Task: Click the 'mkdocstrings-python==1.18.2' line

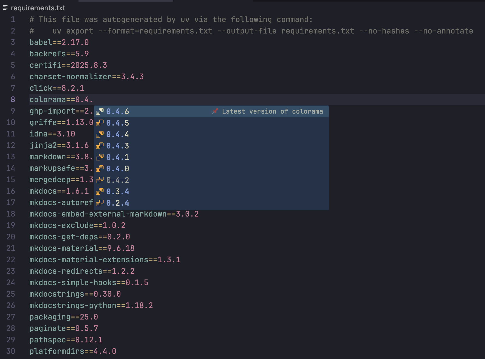Action: (x=91, y=305)
